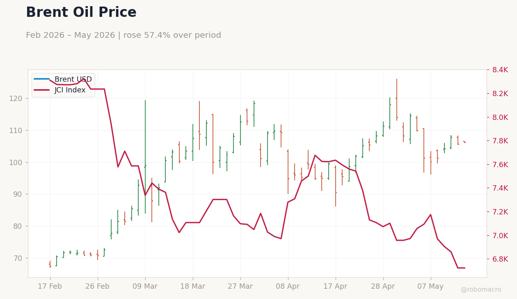Screen dimensions: 517x299
Task: Click the 08 Apr x-axis label
Action: coord(288,287)
